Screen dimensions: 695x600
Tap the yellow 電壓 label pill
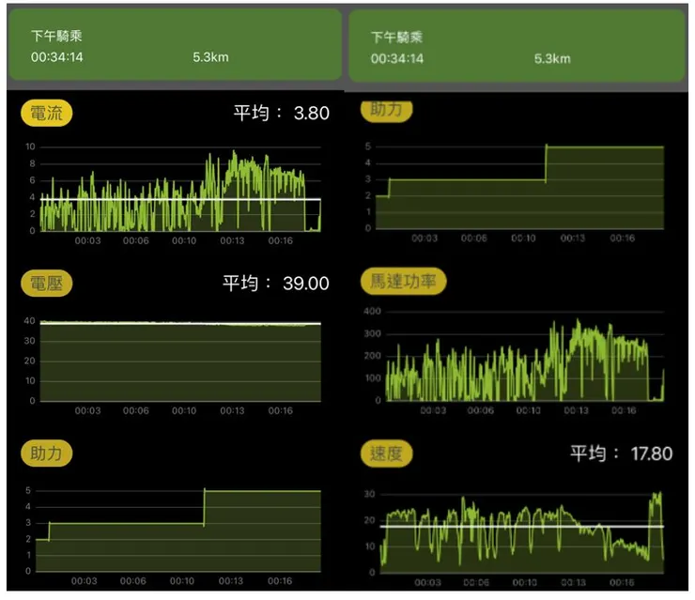[47, 284]
